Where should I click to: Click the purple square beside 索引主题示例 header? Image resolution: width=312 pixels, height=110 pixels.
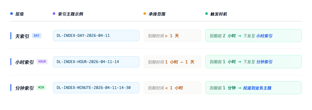point(54,14)
